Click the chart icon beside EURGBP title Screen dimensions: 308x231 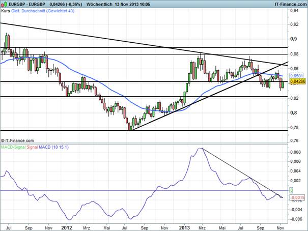click(4, 4)
